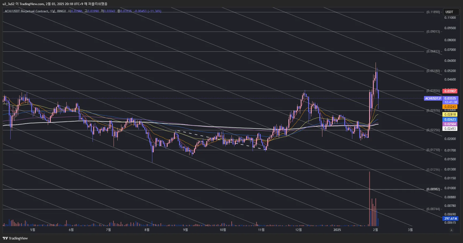Click the 8월 date on time axis

pyautogui.click(x=147, y=230)
